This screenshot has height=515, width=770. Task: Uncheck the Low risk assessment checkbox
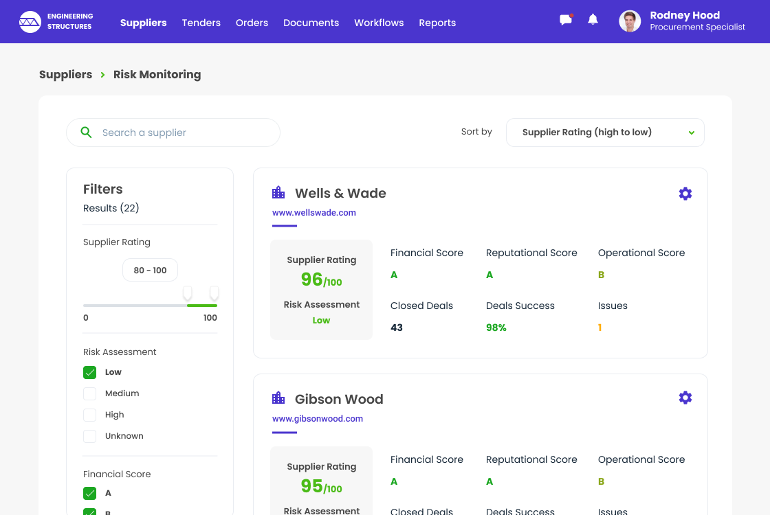[89, 372]
